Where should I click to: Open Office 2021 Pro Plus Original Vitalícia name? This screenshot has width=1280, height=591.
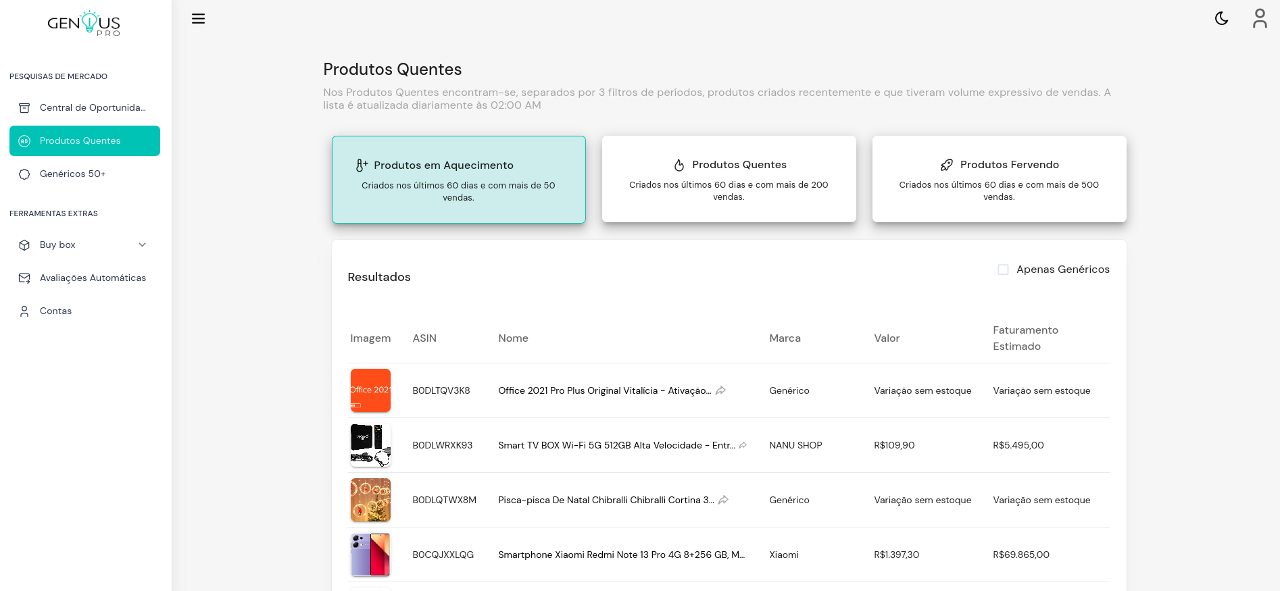[x=604, y=390]
